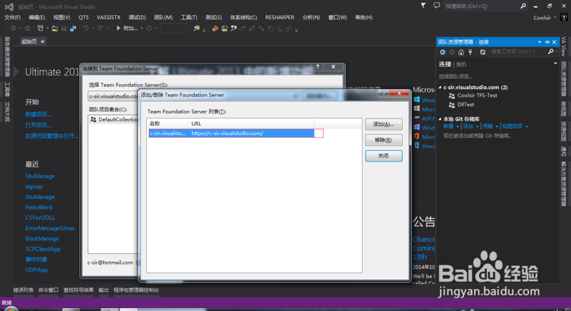Click the Team Explorer auto-hide pin icon
This screenshot has width=571, height=311.
tap(547, 42)
